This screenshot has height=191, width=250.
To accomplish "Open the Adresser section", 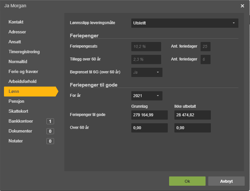I will (17, 32).
